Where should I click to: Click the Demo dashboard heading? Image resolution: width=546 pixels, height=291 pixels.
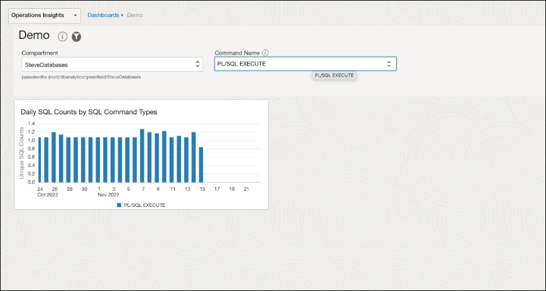(x=35, y=36)
